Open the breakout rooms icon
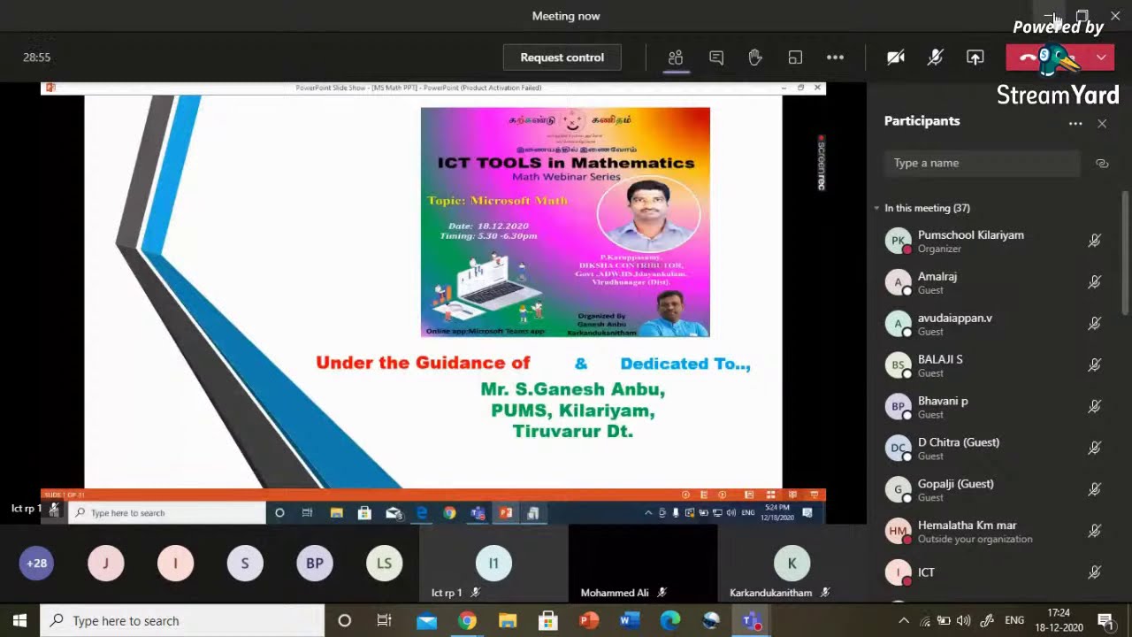Screen dimensions: 1132x637 [795, 58]
